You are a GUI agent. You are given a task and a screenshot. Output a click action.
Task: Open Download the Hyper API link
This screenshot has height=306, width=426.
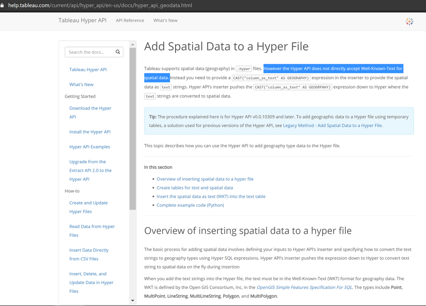tap(91, 112)
